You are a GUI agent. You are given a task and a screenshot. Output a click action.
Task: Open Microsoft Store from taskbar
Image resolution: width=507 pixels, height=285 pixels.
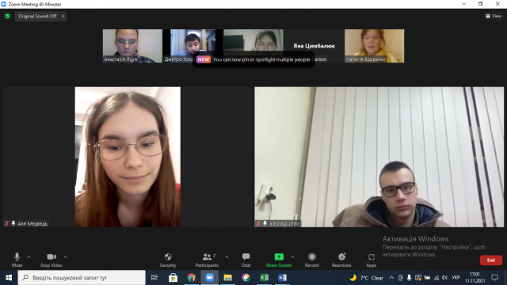(173, 278)
